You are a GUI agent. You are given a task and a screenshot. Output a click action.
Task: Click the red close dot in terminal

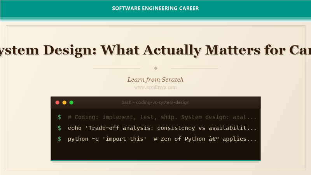click(x=57, y=103)
